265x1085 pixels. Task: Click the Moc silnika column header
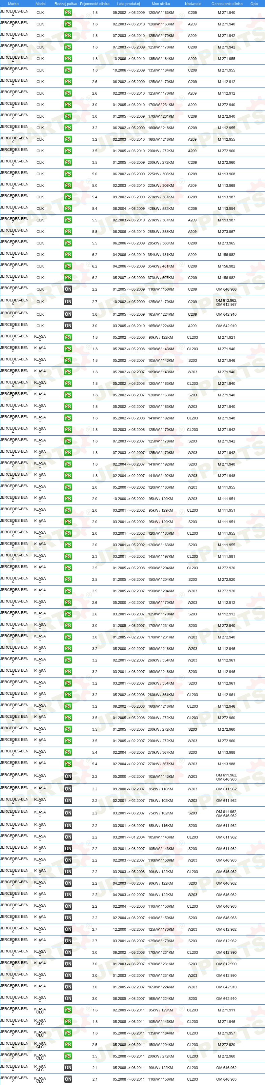[x=161, y=4]
